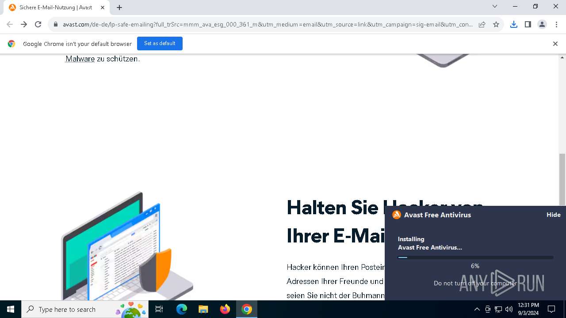This screenshot has height=318, width=566.
Task: Open the Windows Start menu
Action: [11, 309]
